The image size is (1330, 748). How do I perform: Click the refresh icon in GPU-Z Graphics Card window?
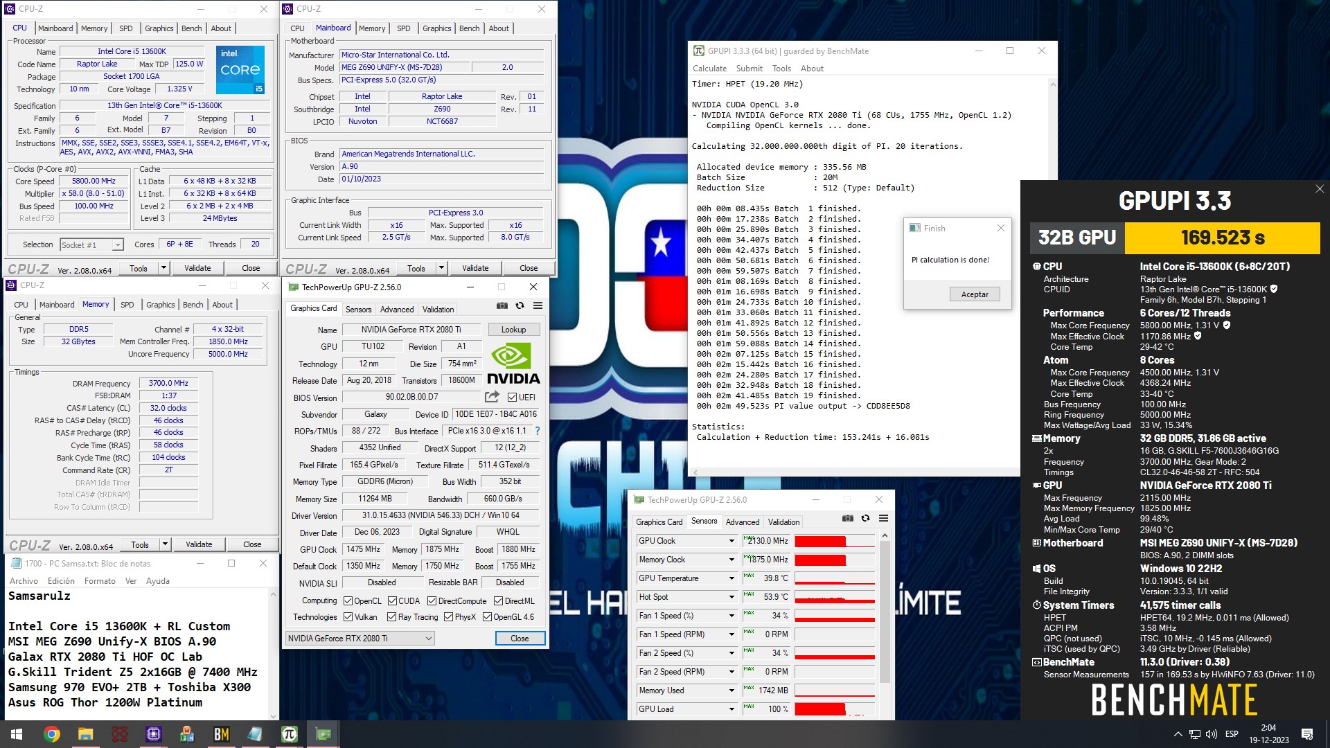click(520, 305)
